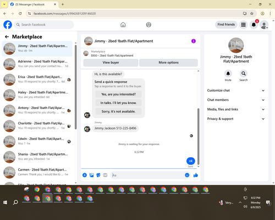Open Carmen conversation in list
Viewport: 275px width, 220px height.
click(37, 173)
